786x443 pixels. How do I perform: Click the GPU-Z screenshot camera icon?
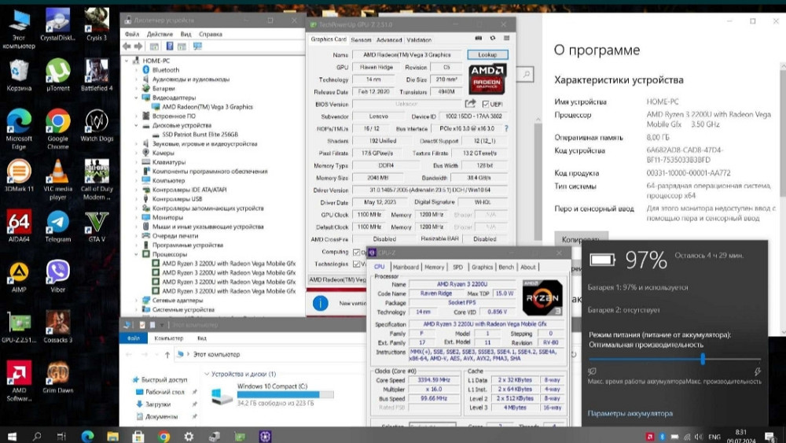[x=478, y=38]
